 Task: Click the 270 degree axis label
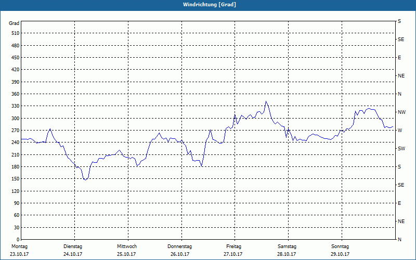(15, 131)
